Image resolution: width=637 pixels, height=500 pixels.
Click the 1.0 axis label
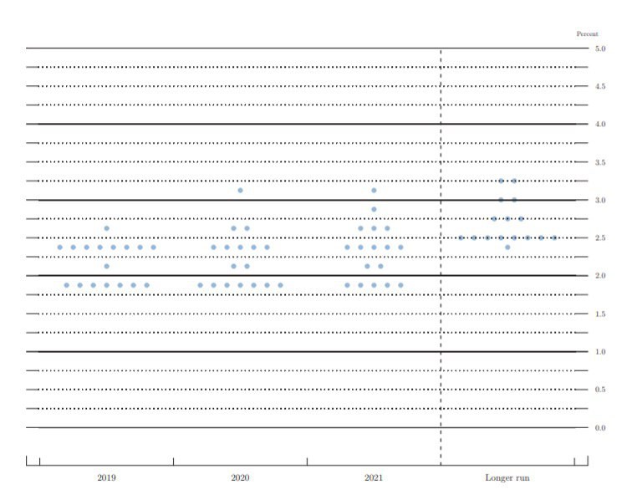[600, 352]
